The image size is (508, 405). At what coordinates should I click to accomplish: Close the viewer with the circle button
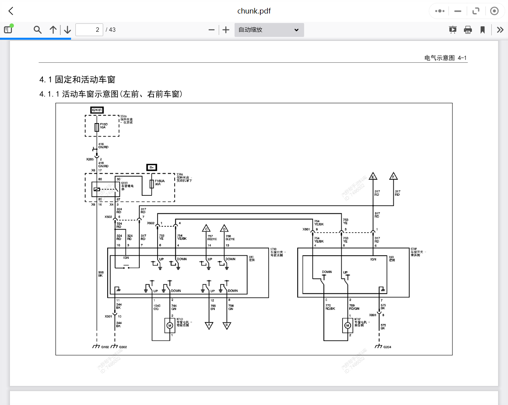click(494, 11)
